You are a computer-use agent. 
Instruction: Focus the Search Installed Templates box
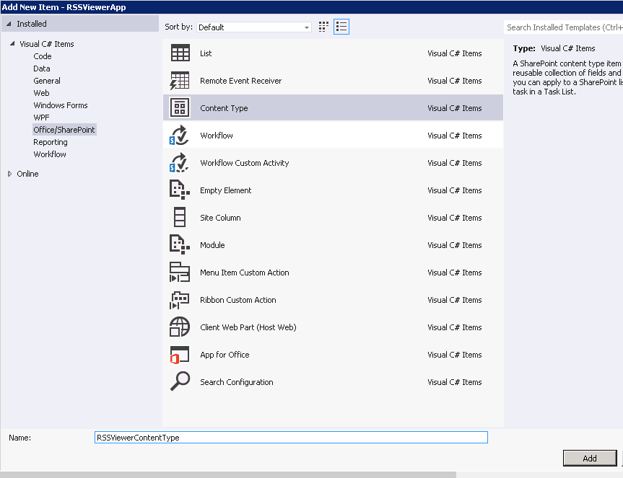tap(563, 27)
